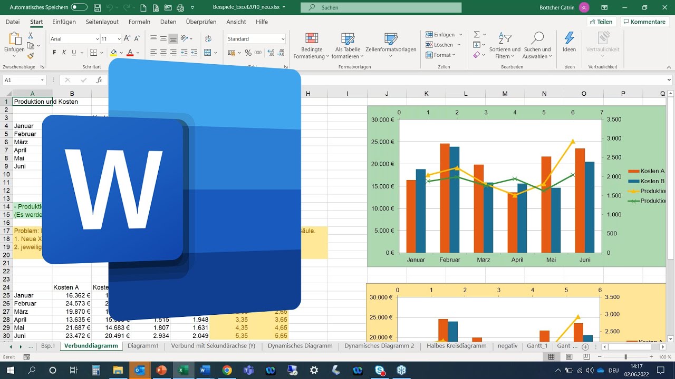The image size is (675, 379).
Task: Click the Name Box showing A1
Action: tap(24, 80)
